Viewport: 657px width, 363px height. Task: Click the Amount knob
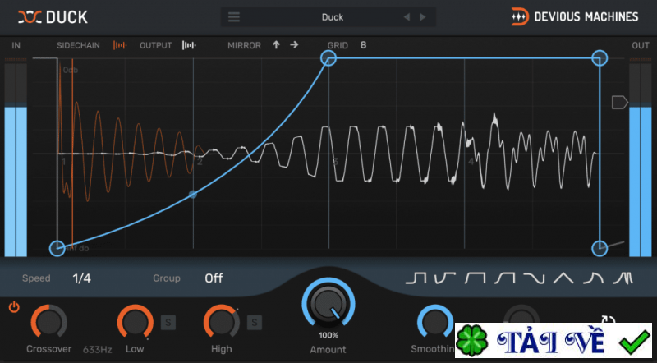[328, 304]
